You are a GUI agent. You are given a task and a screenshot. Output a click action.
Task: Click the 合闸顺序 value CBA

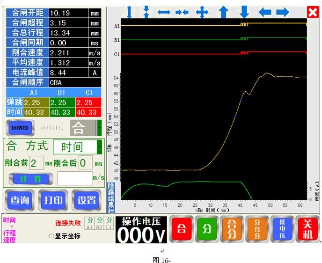75,82
